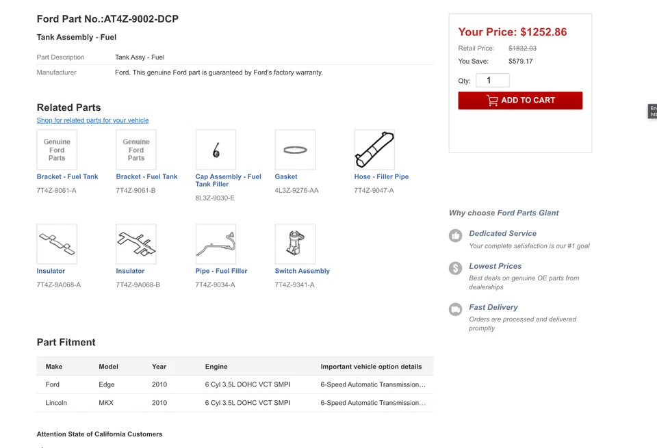This screenshot has height=448, width=657.
Task: Click the shopping cart icon in Add to Cart
Action: click(x=492, y=101)
